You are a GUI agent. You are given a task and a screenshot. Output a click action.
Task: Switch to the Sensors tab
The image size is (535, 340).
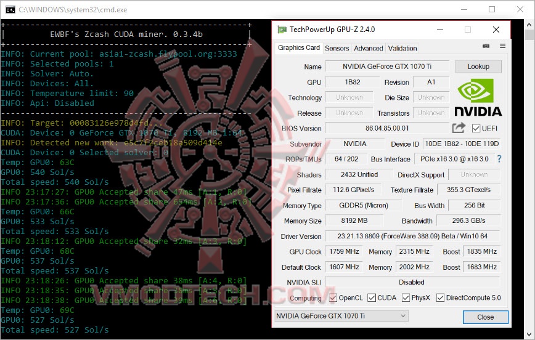click(337, 49)
